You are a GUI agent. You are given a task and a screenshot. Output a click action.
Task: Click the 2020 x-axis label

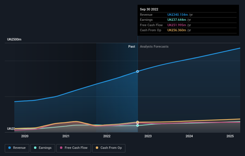pyautogui.click(x=25, y=136)
